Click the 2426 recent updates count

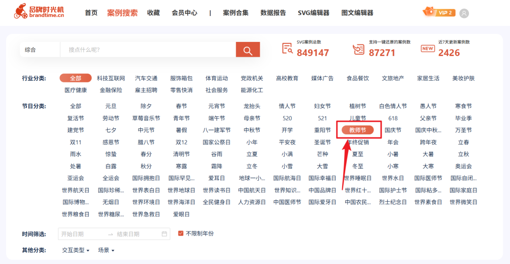pos(449,53)
